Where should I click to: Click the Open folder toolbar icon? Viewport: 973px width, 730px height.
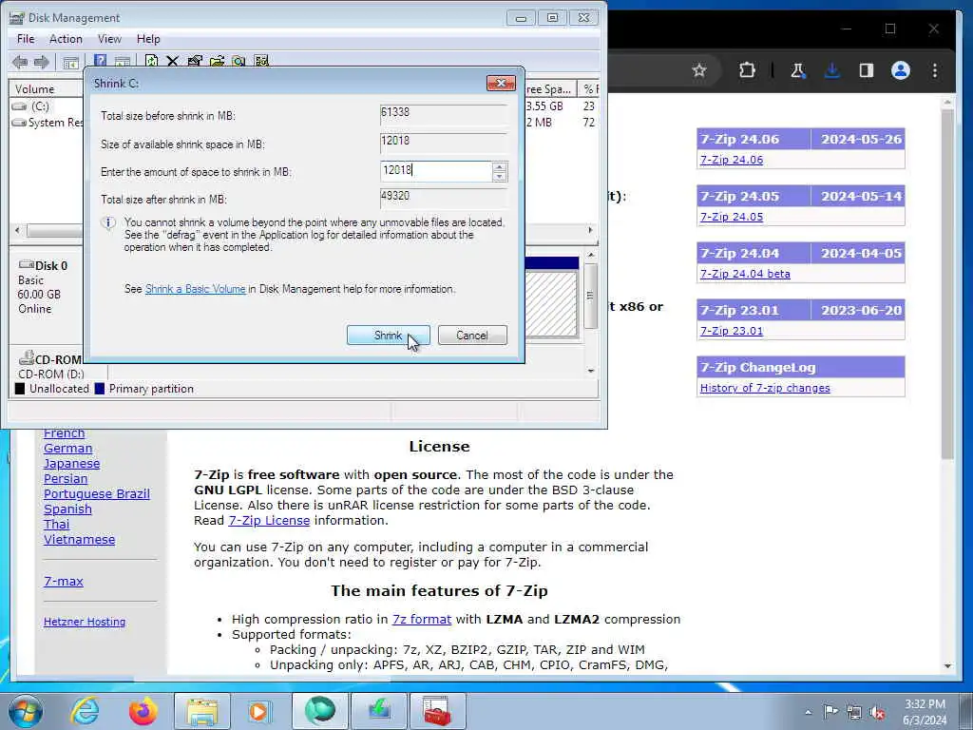pyautogui.click(x=218, y=61)
